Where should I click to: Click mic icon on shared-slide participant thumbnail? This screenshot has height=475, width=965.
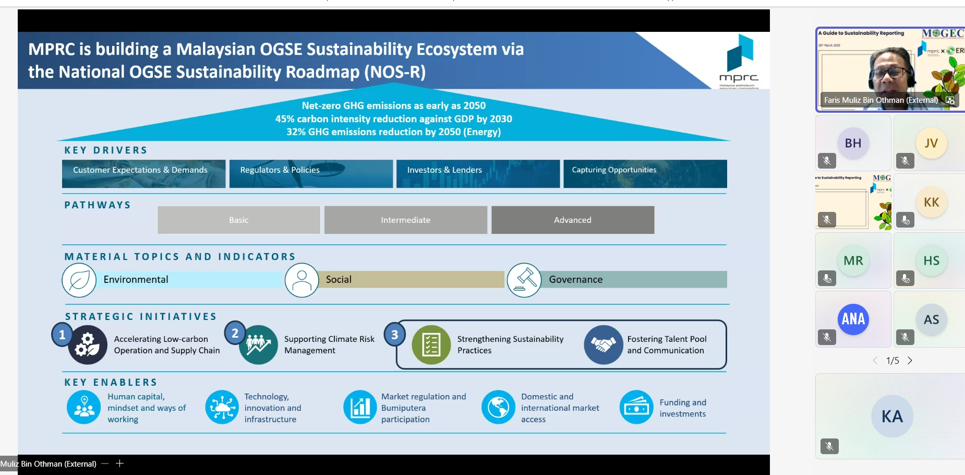click(x=827, y=220)
